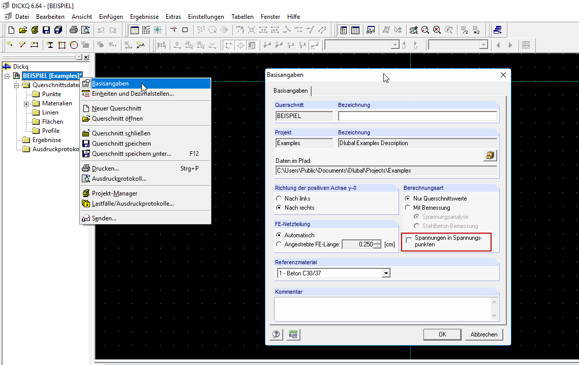Open the Hilfe menu
The image size is (579, 365).
coord(293,17)
